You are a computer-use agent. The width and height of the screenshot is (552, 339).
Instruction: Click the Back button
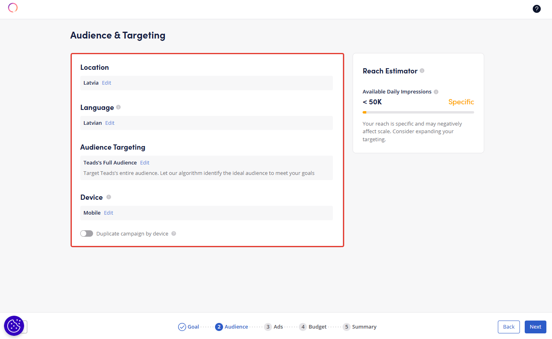click(x=508, y=327)
